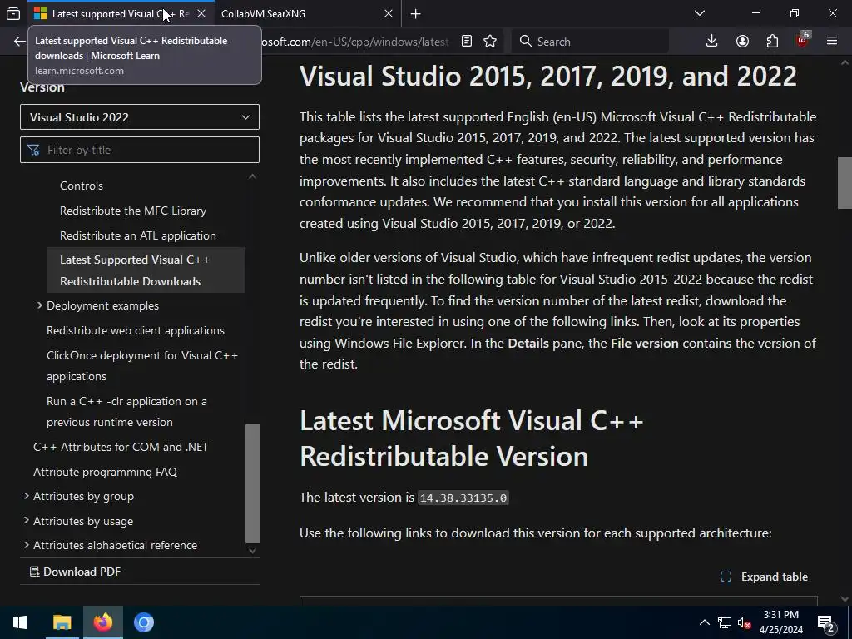The width and height of the screenshot is (852, 639).
Task: Open Redistribute an ATL application
Action: point(138,235)
